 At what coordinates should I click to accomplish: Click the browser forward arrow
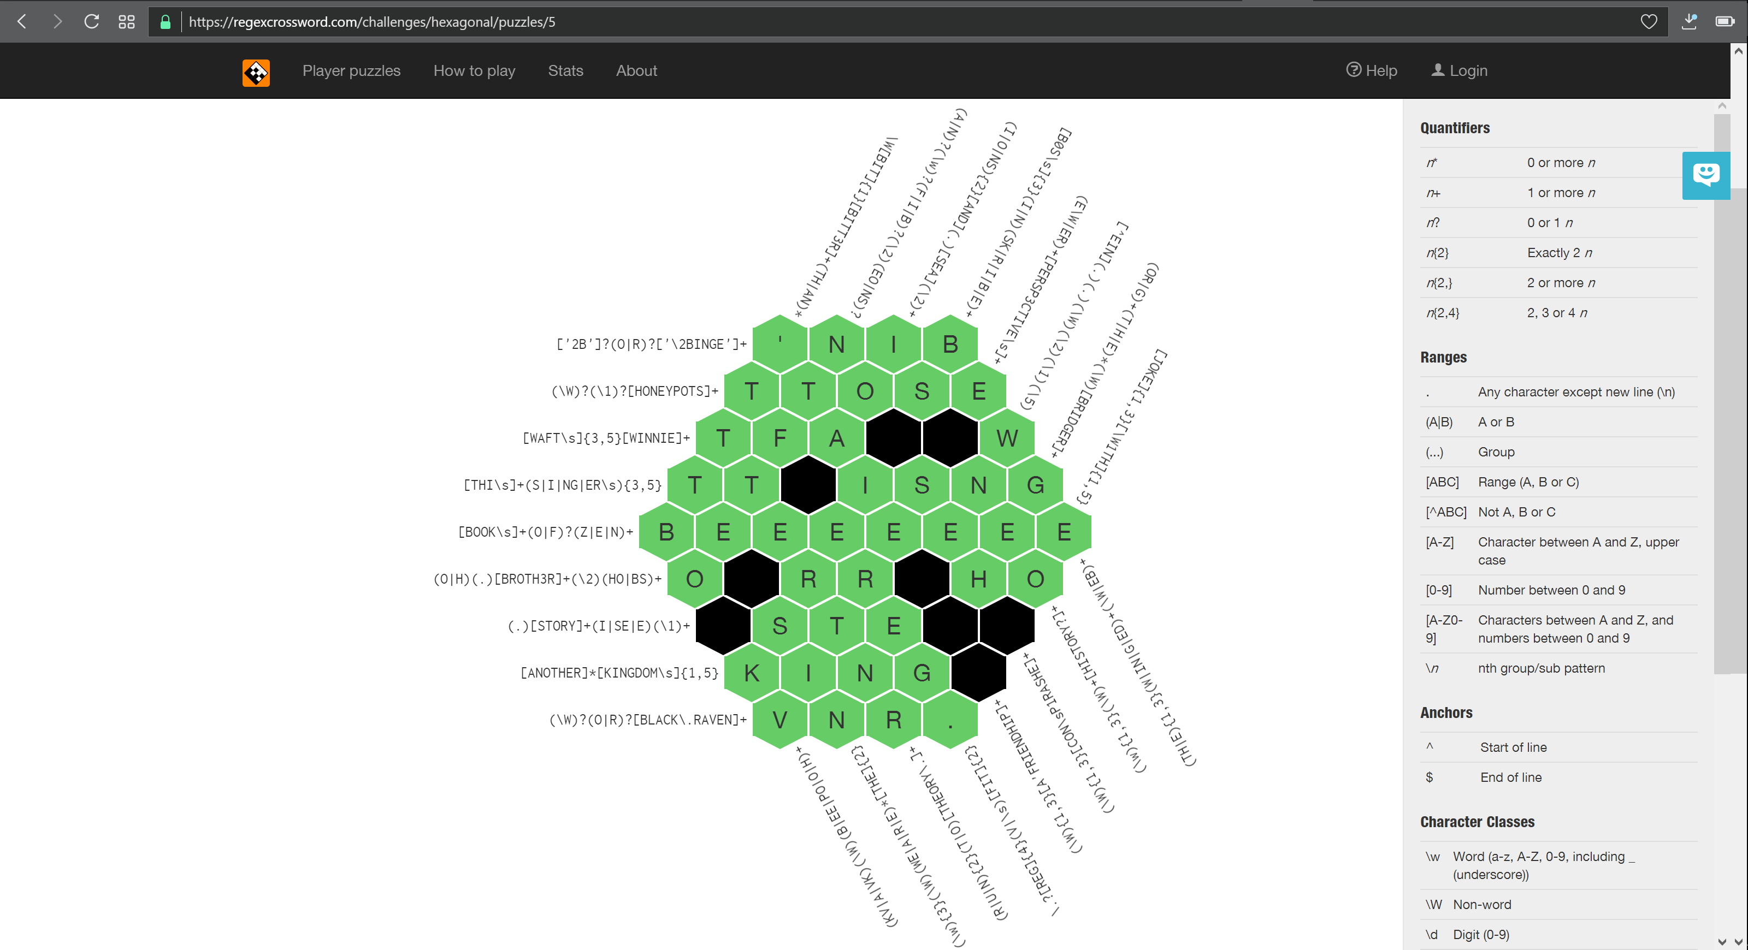[x=57, y=22]
